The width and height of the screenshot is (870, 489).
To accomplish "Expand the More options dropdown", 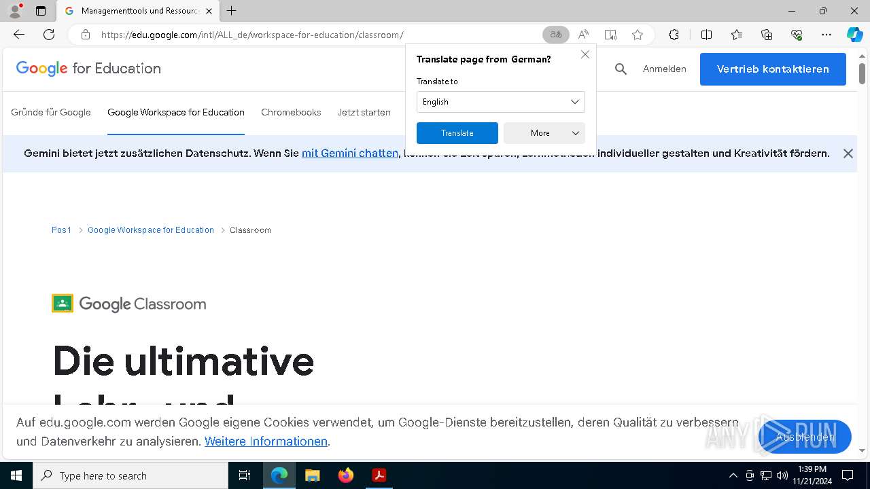I will (544, 133).
